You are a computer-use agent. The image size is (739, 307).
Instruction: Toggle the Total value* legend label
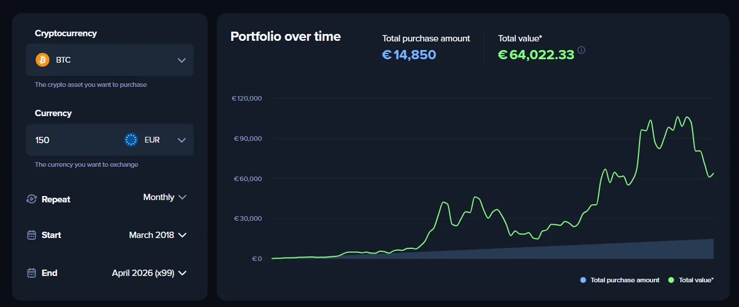(696, 280)
